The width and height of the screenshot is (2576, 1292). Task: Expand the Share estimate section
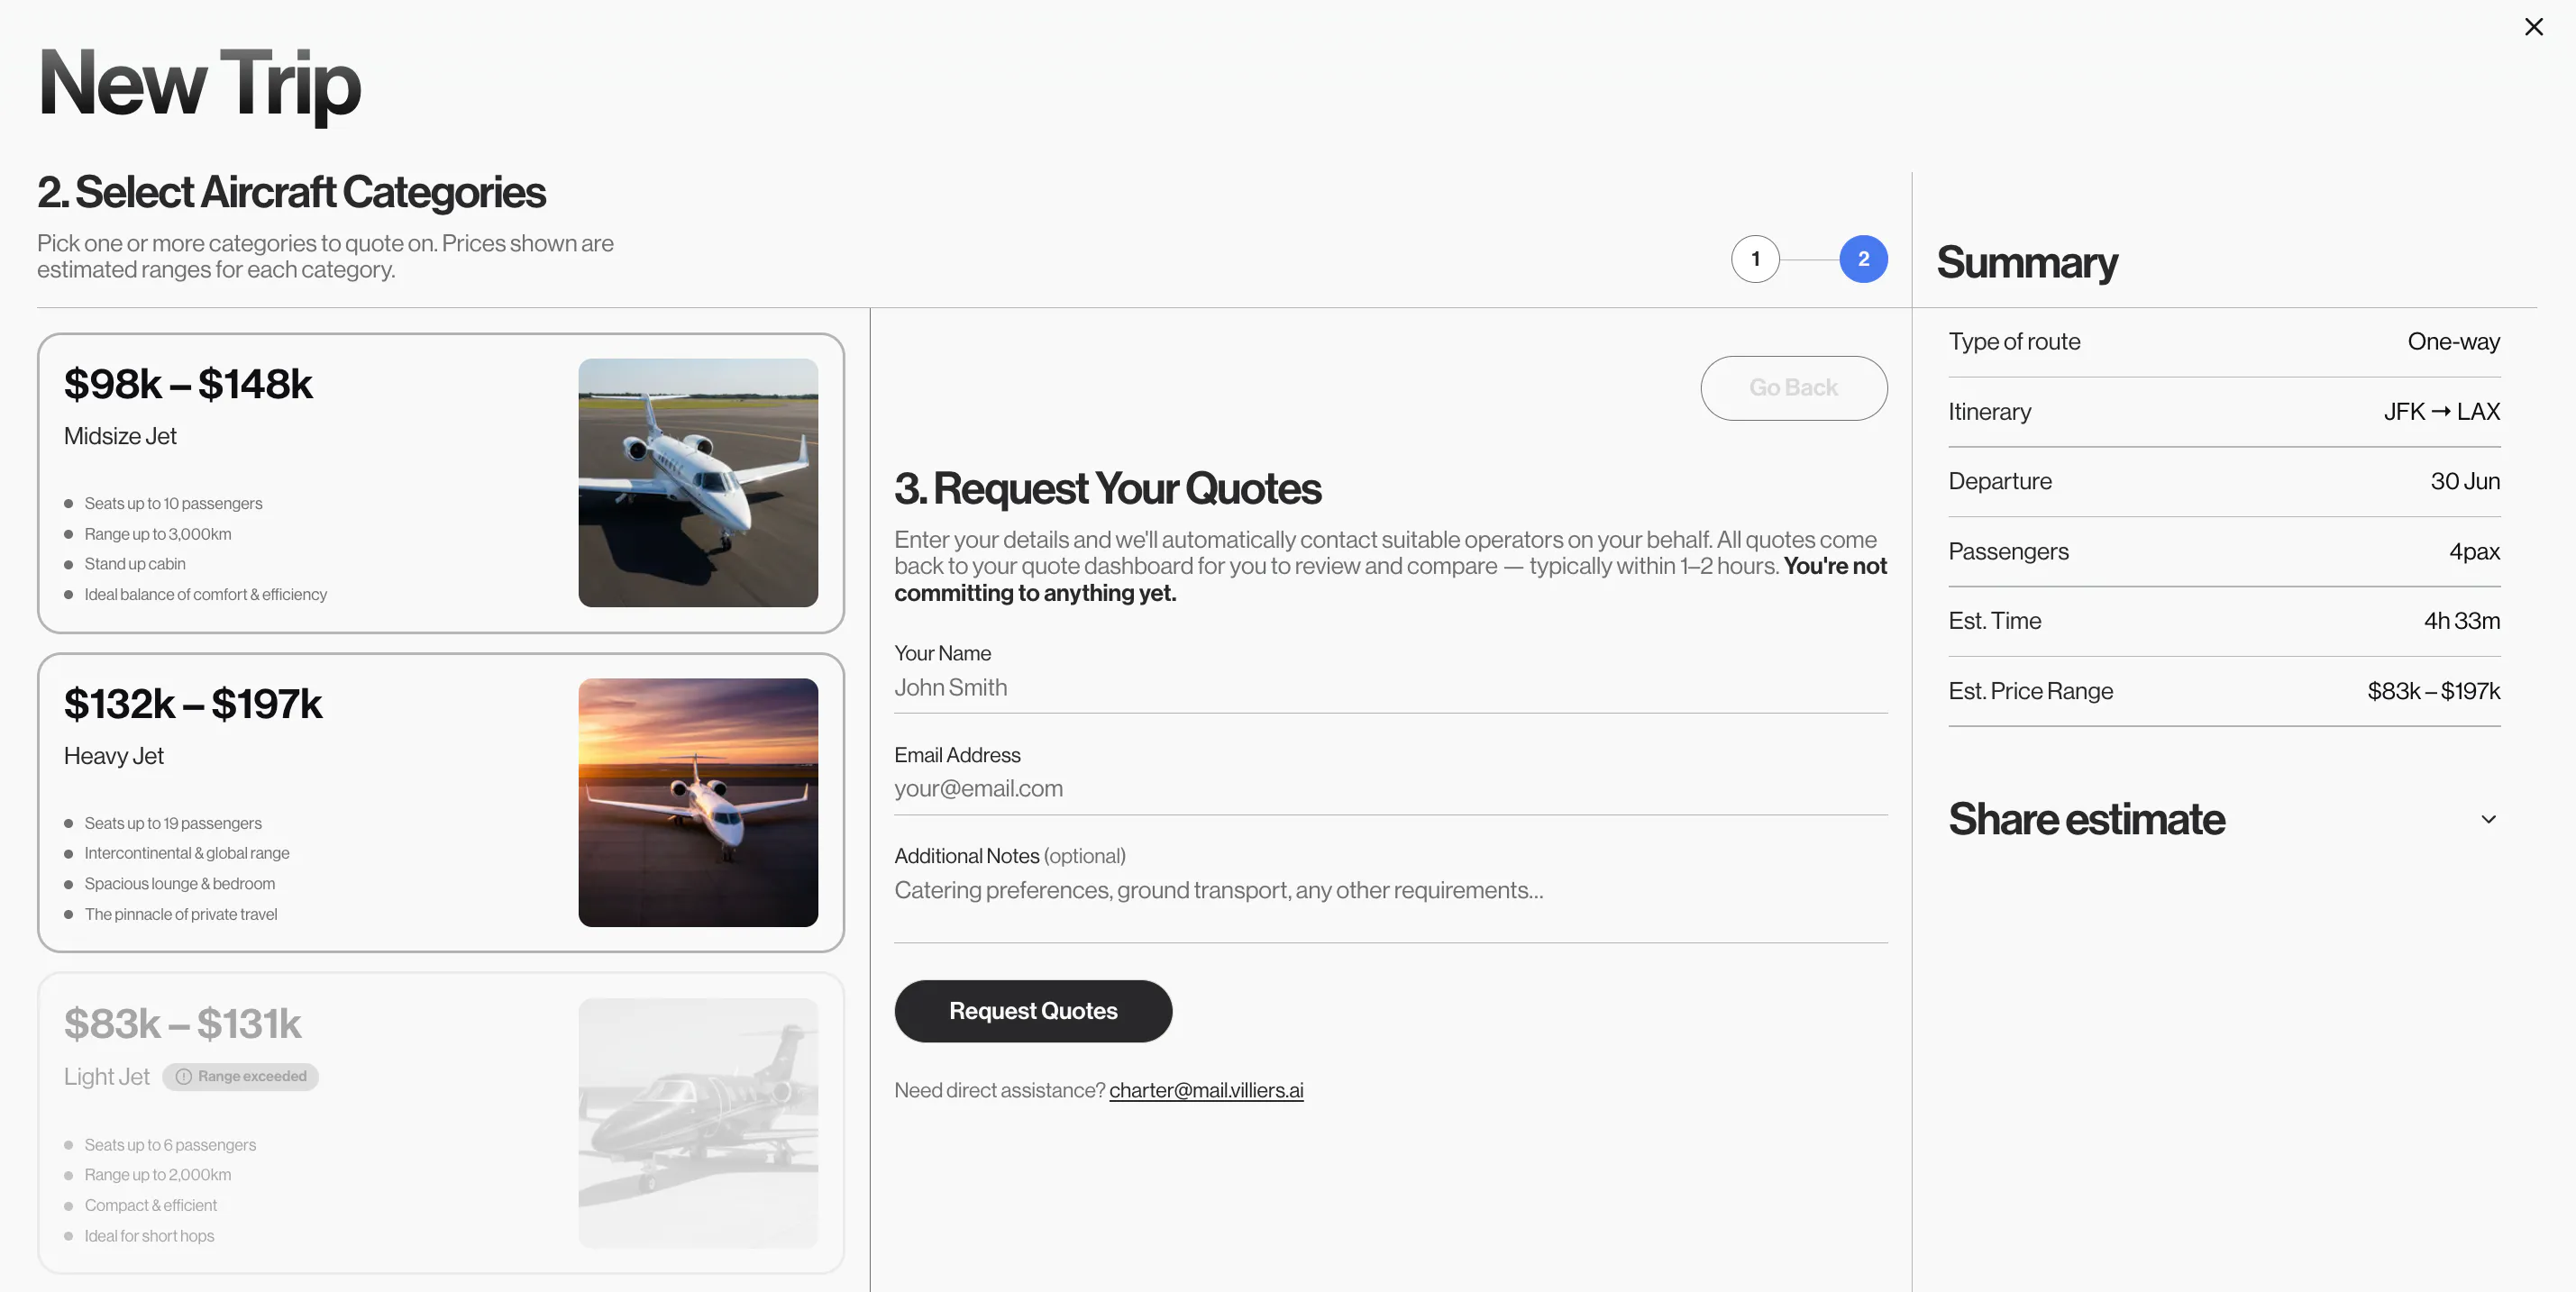coord(2224,819)
